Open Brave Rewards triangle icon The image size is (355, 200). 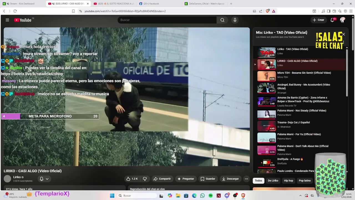pyautogui.click(x=274, y=11)
